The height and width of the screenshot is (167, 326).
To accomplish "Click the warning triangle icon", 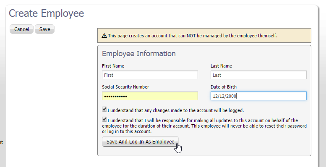I will pos(104,36).
